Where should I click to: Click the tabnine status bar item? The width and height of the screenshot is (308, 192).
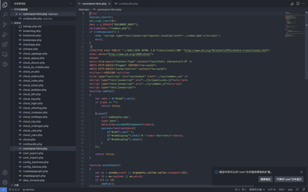29,190
